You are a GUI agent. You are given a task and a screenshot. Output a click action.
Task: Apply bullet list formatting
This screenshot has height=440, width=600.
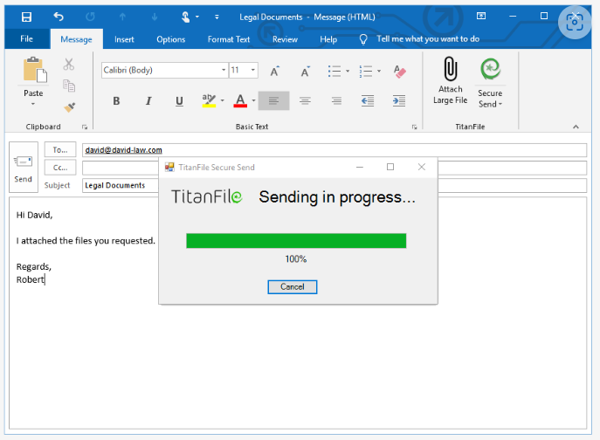pos(334,72)
